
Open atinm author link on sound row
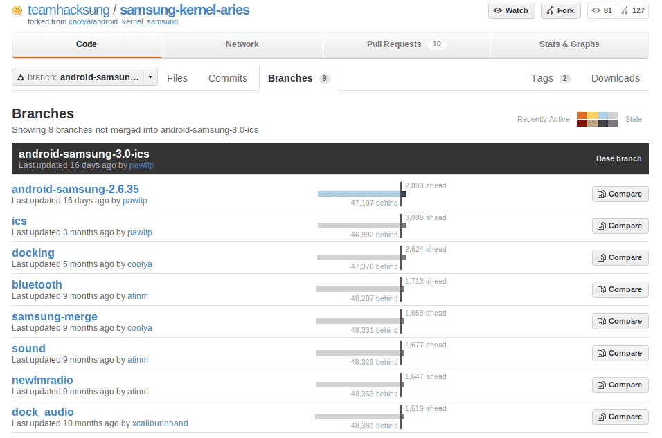pos(138,360)
